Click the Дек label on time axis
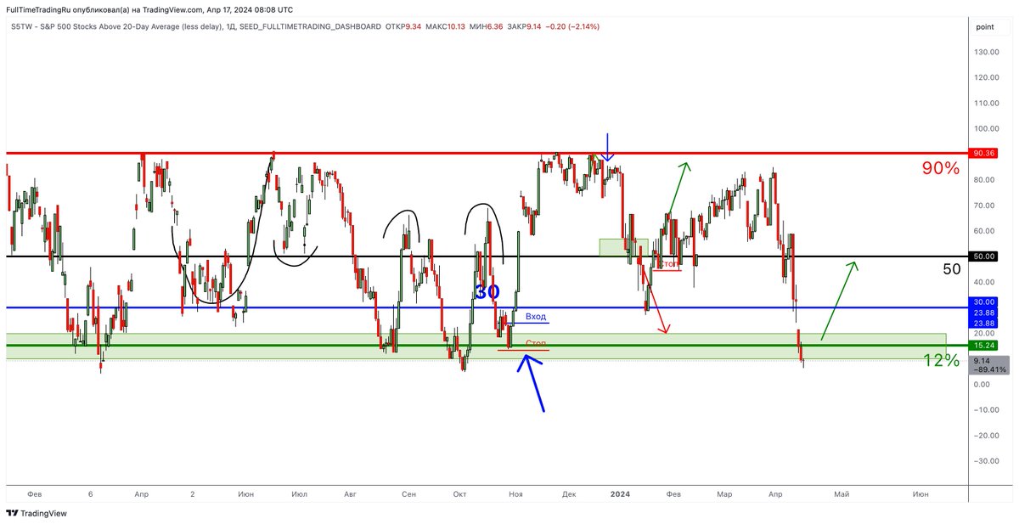The height and width of the screenshot is (524, 1019). point(570,493)
